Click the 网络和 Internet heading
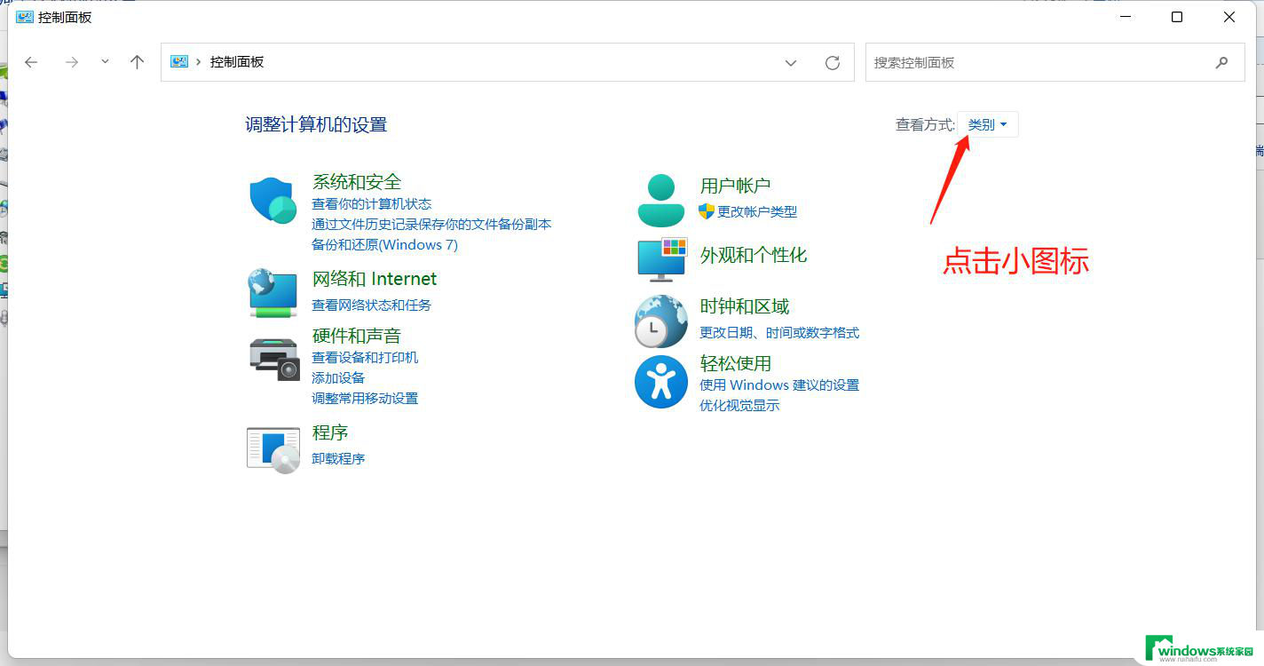The width and height of the screenshot is (1264, 666). (375, 279)
